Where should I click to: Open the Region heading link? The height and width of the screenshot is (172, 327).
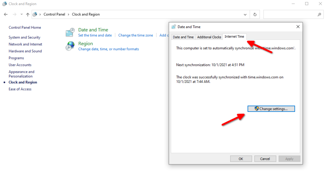coord(86,43)
